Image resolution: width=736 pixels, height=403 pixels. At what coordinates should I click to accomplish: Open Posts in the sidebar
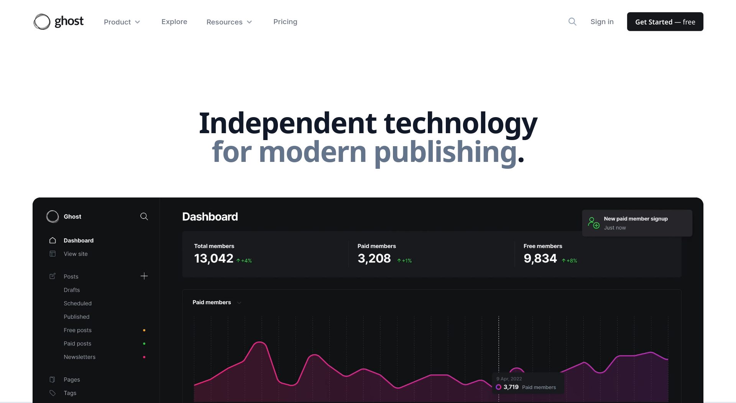click(71, 276)
